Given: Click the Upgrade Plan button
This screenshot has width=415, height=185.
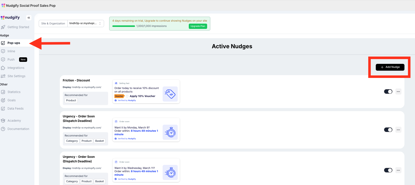Looking at the screenshot, I should [x=198, y=26].
